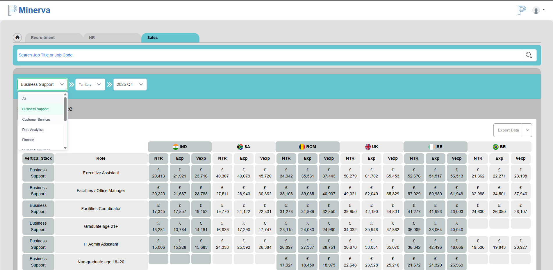The width and height of the screenshot is (553, 270).
Task: Open the Business Support vertical dropdown
Action: (42, 84)
